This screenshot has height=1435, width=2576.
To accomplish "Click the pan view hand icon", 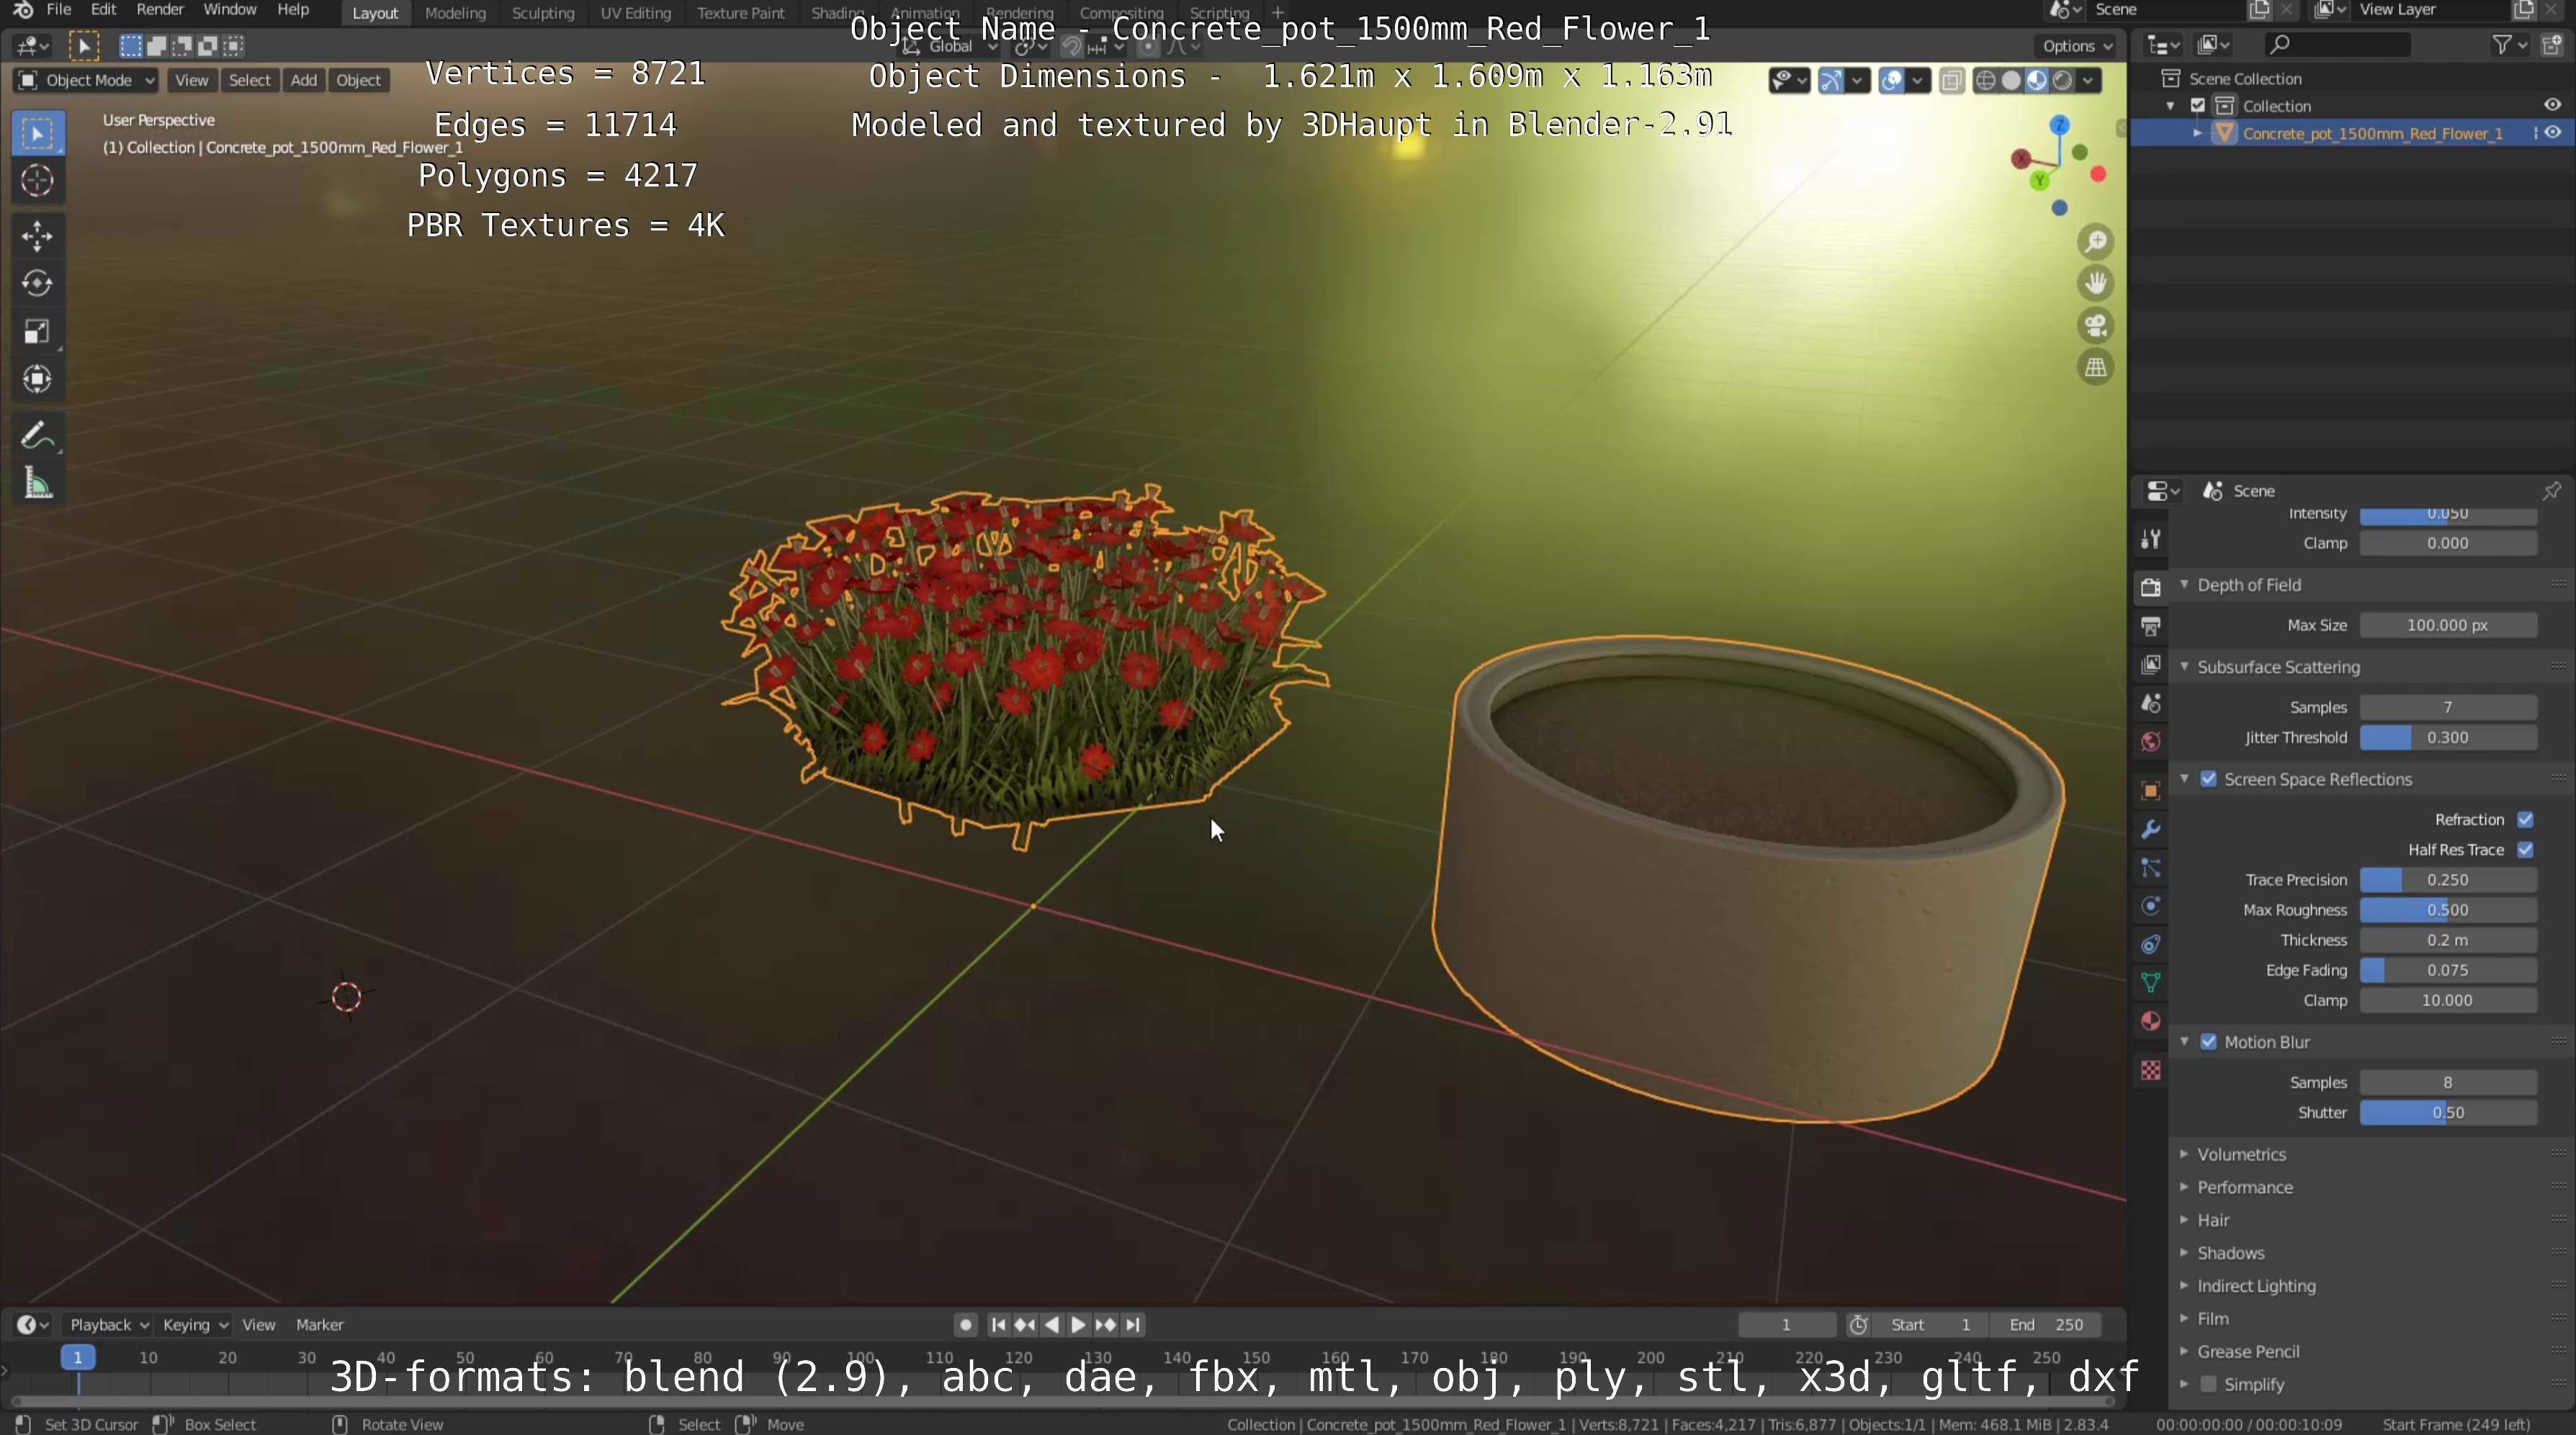I will 2096,284.
